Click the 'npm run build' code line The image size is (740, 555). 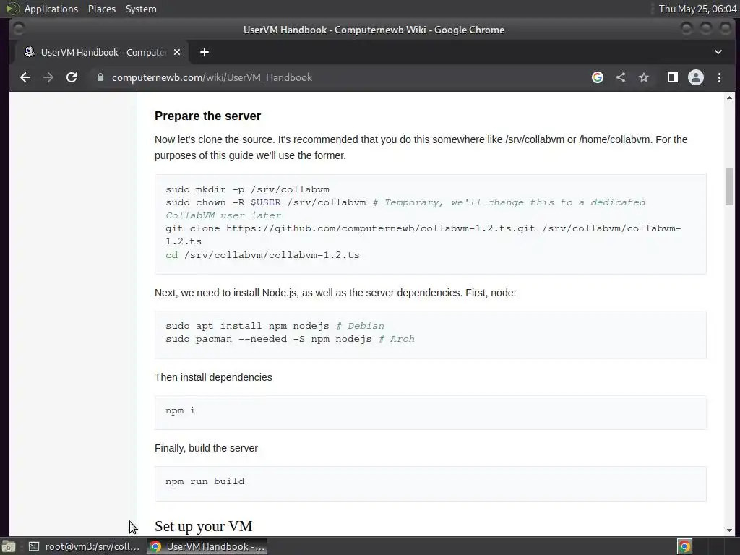coord(205,481)
